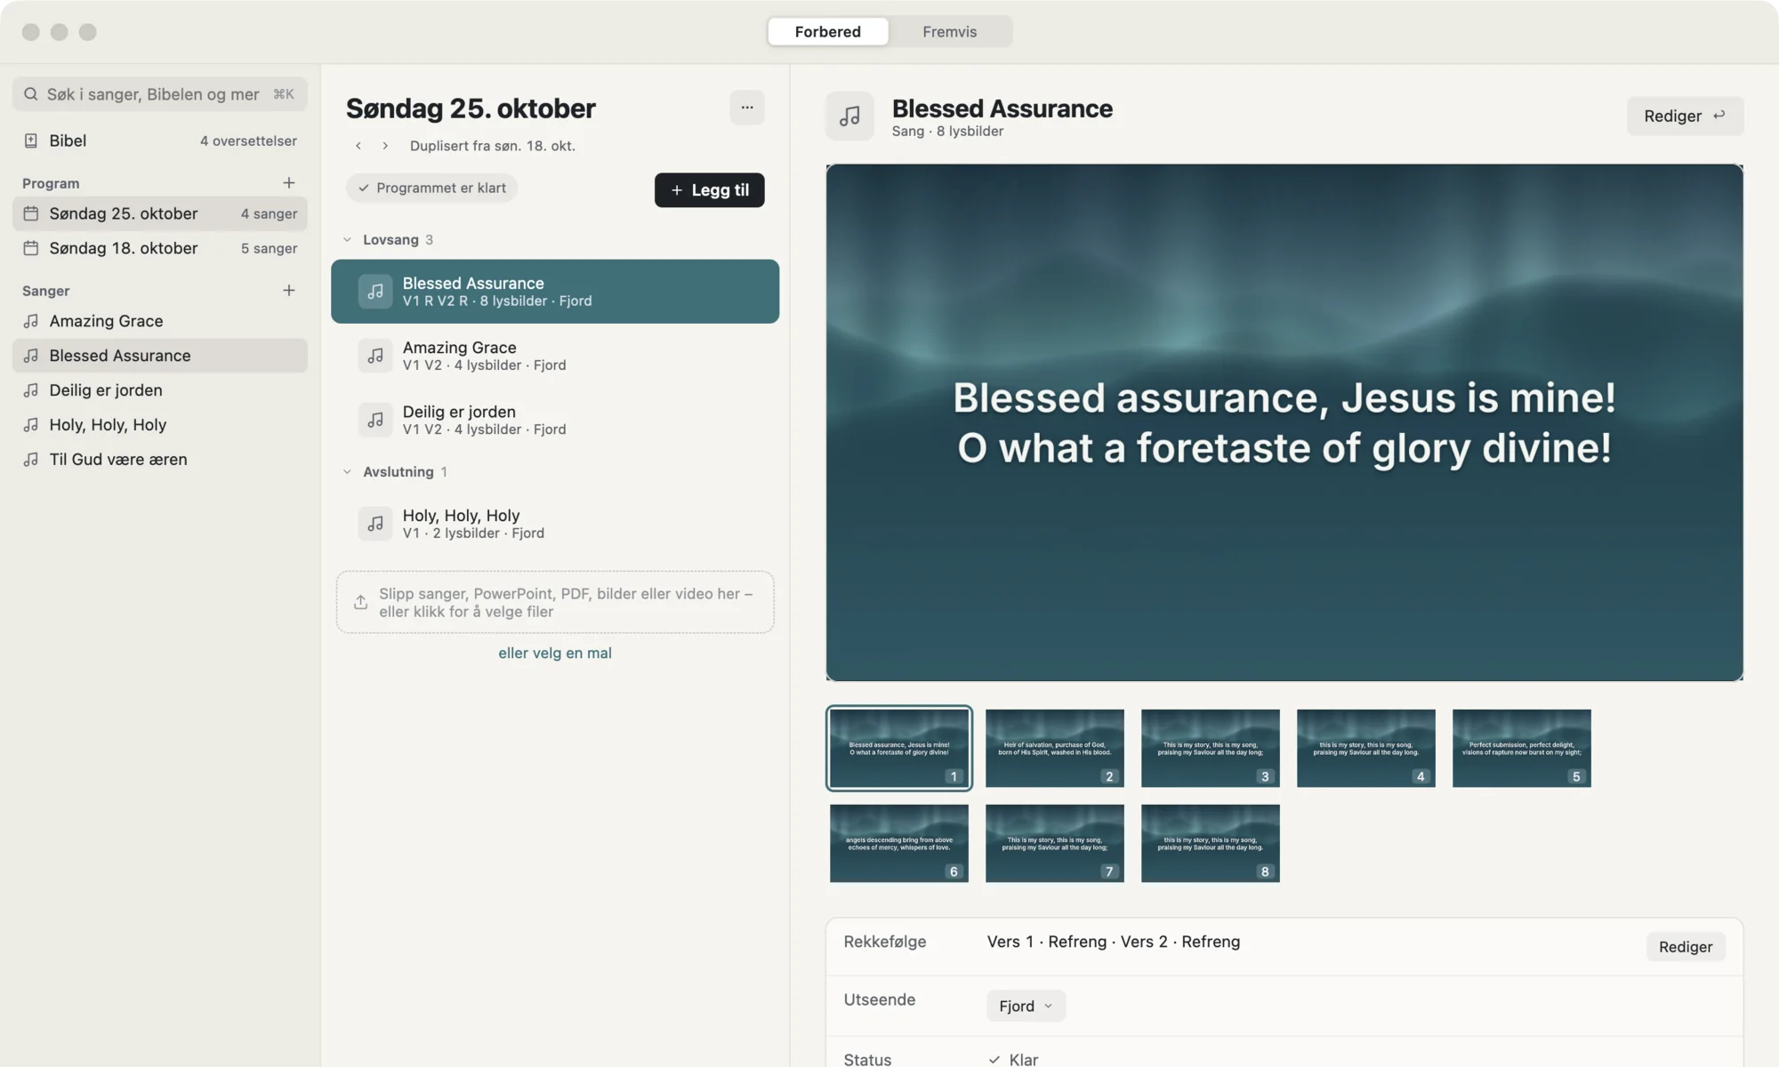The width and height of the screenshot is (1779, 1067).
Task: Click the search magnifier icon
Action: point(31,94)
